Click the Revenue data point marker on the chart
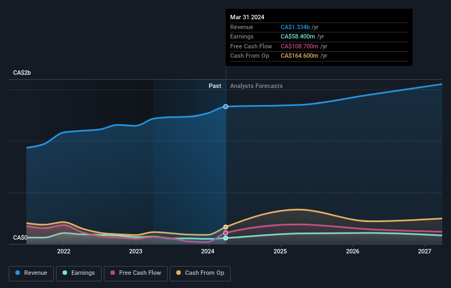 point(226,107)
